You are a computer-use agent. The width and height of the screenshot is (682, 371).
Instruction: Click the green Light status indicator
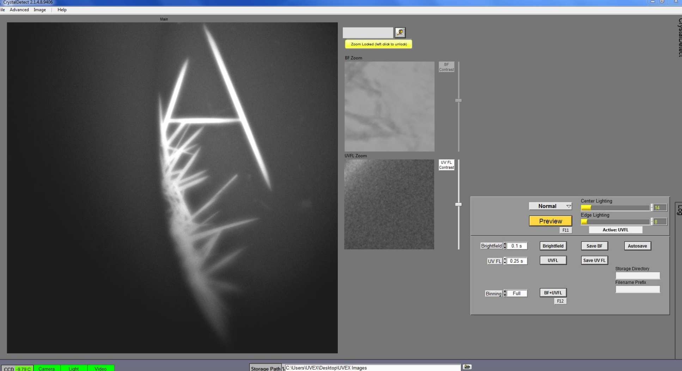tap(74, 369)
